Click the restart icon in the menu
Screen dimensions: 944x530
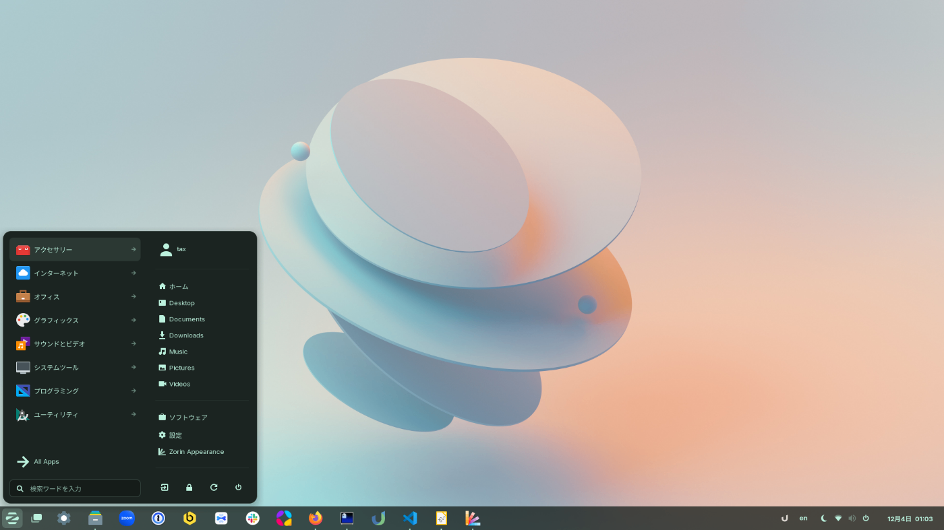214,487
